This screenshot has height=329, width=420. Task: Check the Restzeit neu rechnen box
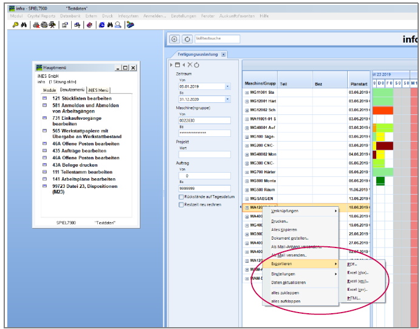[x=181, y=205]
